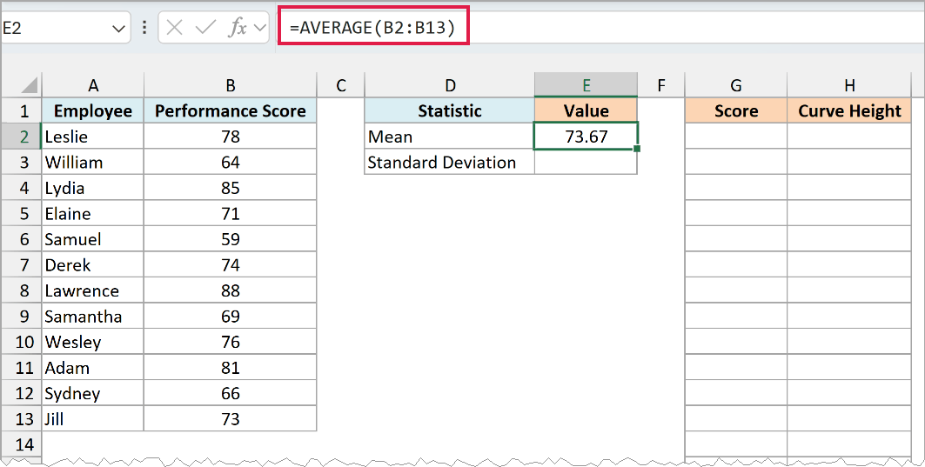925x467 pixels.
Task: Click the Mean label cell
Action: click(450, 137)
